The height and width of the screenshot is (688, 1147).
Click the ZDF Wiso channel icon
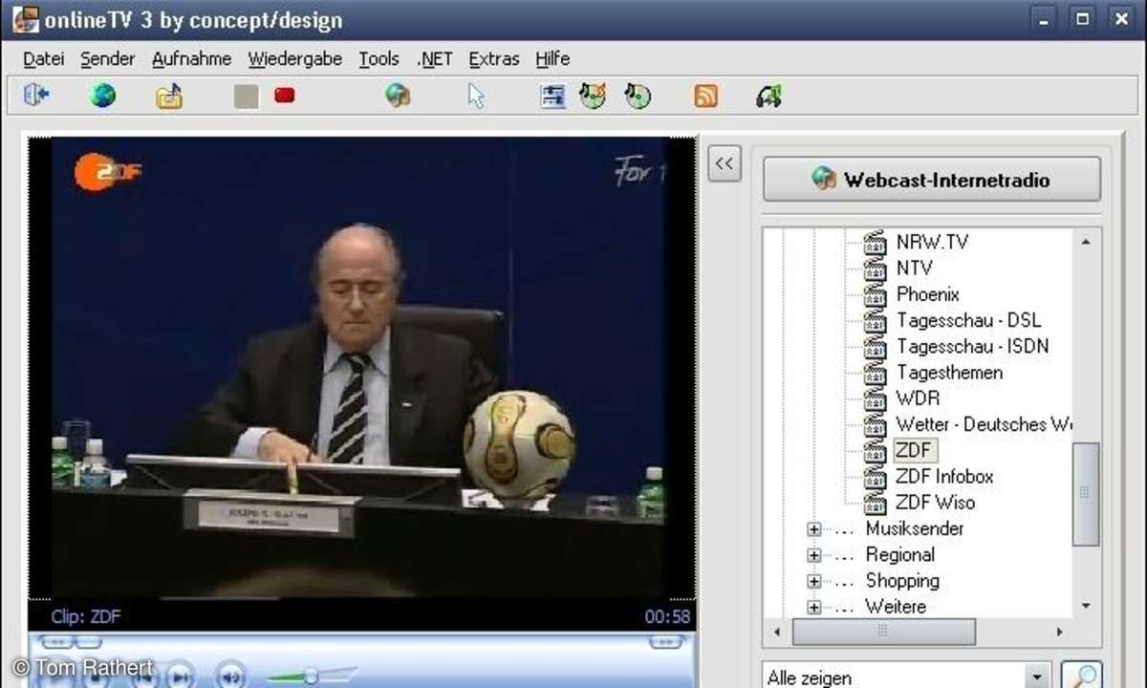coord(876,502)
